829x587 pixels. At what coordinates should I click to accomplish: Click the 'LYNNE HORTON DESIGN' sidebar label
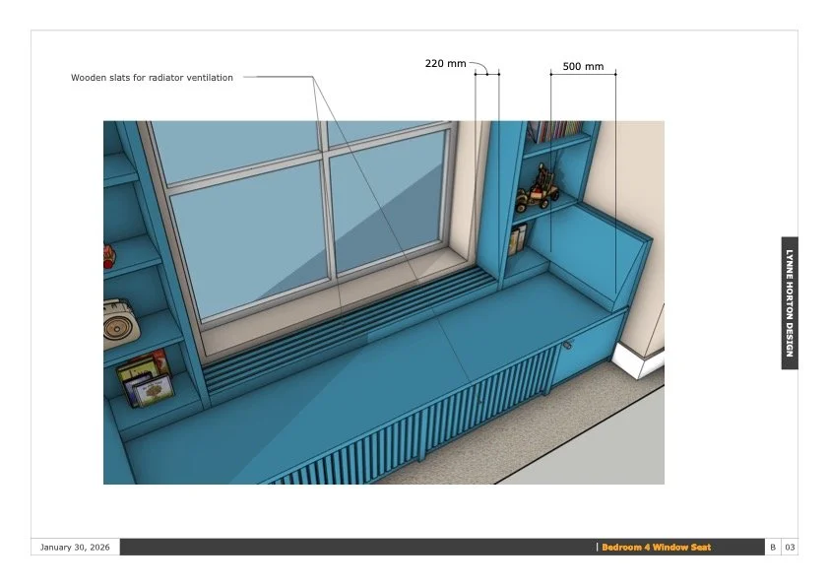click(788, 300)
